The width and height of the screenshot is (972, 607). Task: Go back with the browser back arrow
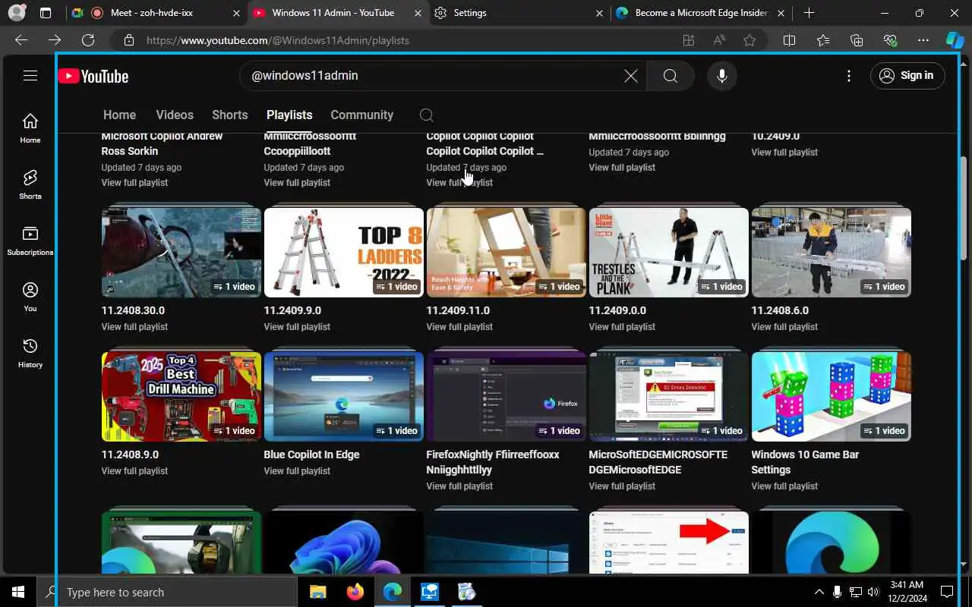(x=21, y=40)
